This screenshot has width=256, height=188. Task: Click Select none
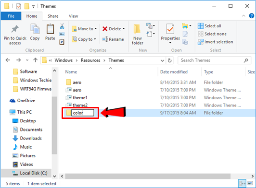pyautogui.click(x=212, y=34)
